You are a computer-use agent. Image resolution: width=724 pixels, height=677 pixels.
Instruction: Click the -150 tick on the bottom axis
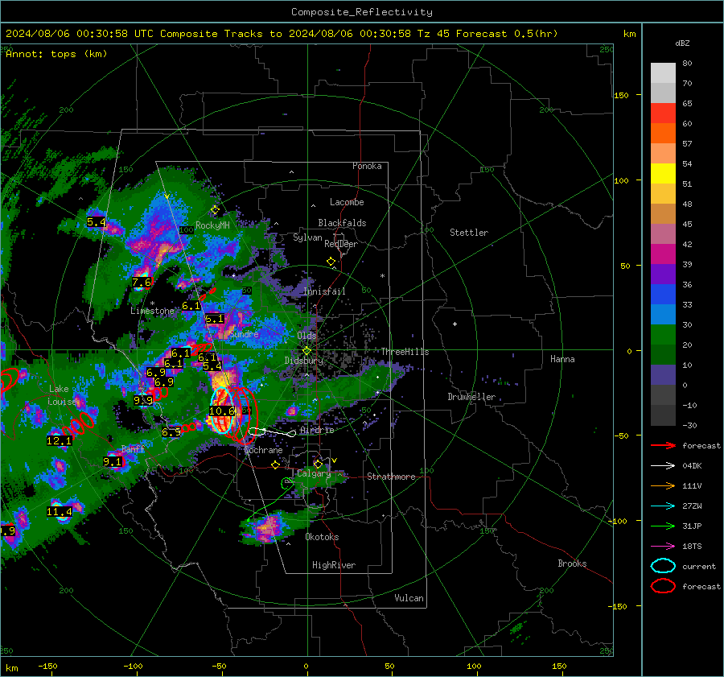click(x=47, y=667)
